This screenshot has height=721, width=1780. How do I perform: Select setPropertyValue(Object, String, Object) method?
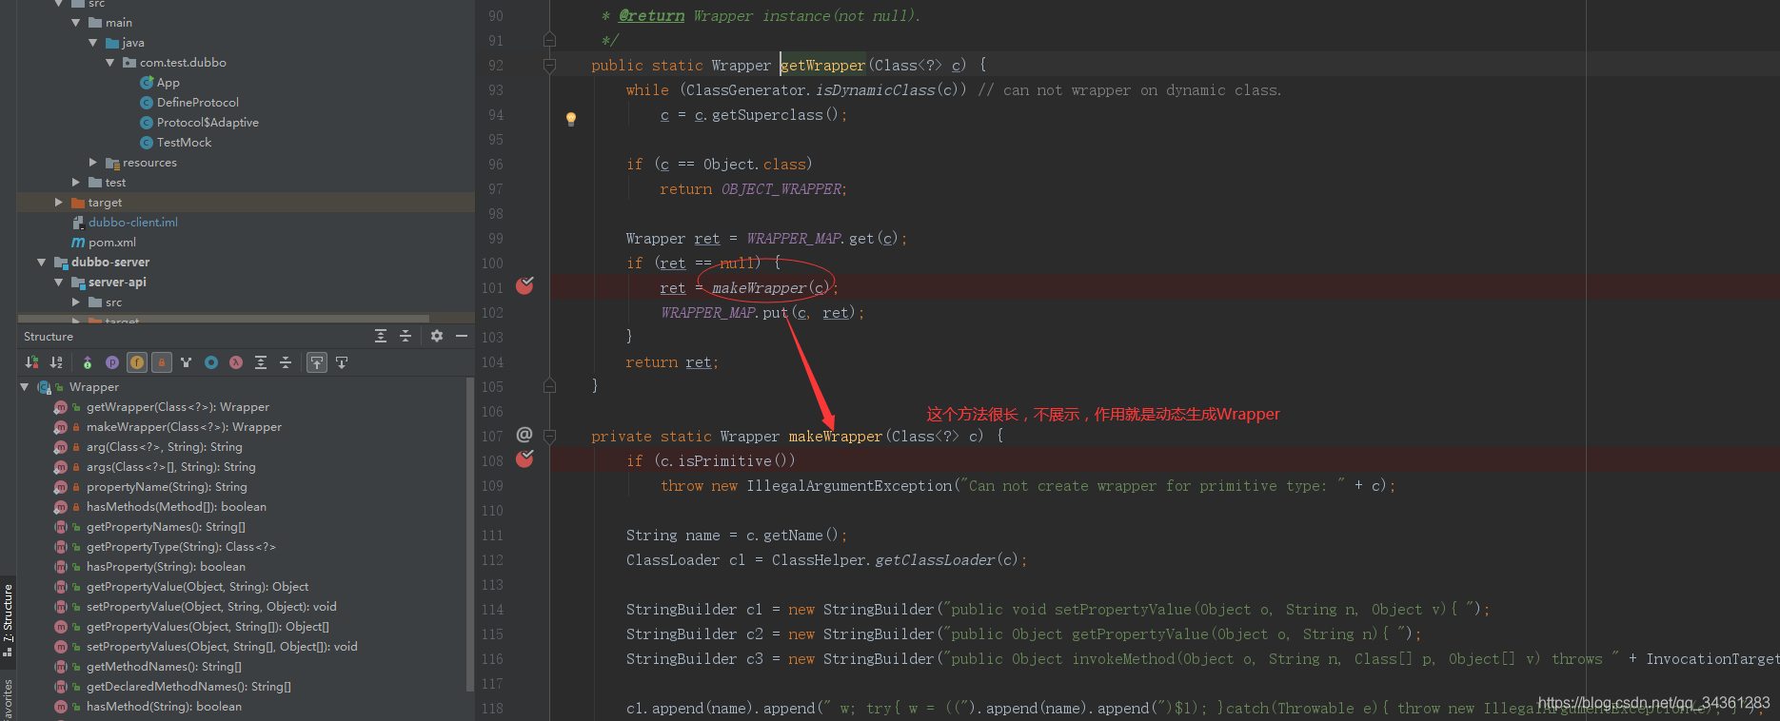tap(211, 607)
